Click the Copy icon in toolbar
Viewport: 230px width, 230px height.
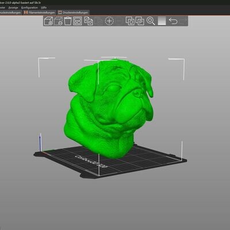coord(89,21)
